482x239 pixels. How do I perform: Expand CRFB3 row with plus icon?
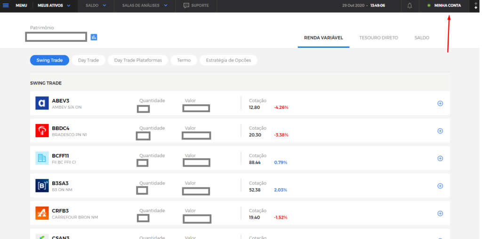click(x=440, y=213)
